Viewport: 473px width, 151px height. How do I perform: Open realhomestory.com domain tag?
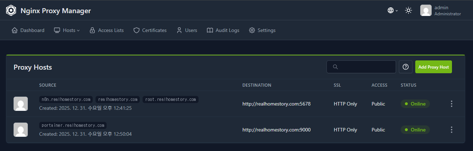point(118,99)
